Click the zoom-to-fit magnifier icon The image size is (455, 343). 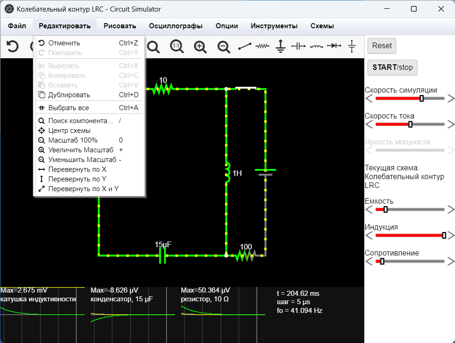pos(153,46)
